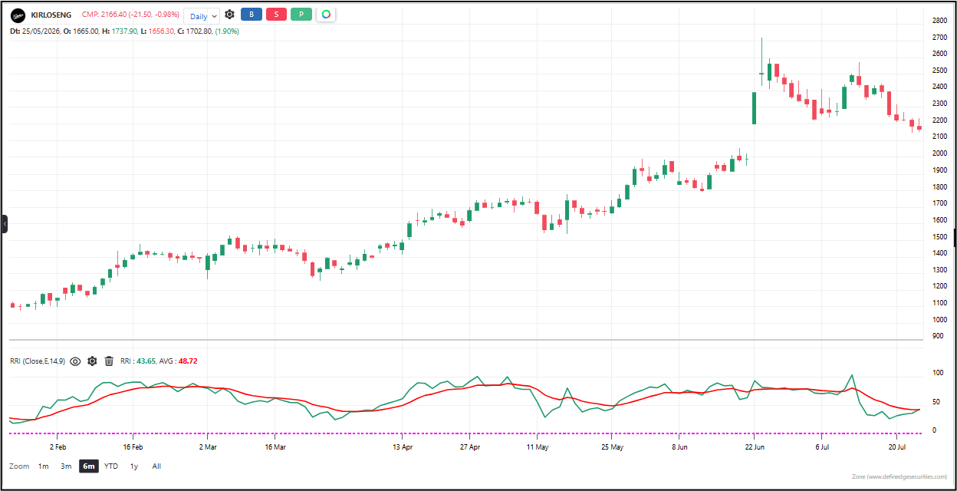Click the KIRLOSENG ticker symbol text

(x=50, y=15)
